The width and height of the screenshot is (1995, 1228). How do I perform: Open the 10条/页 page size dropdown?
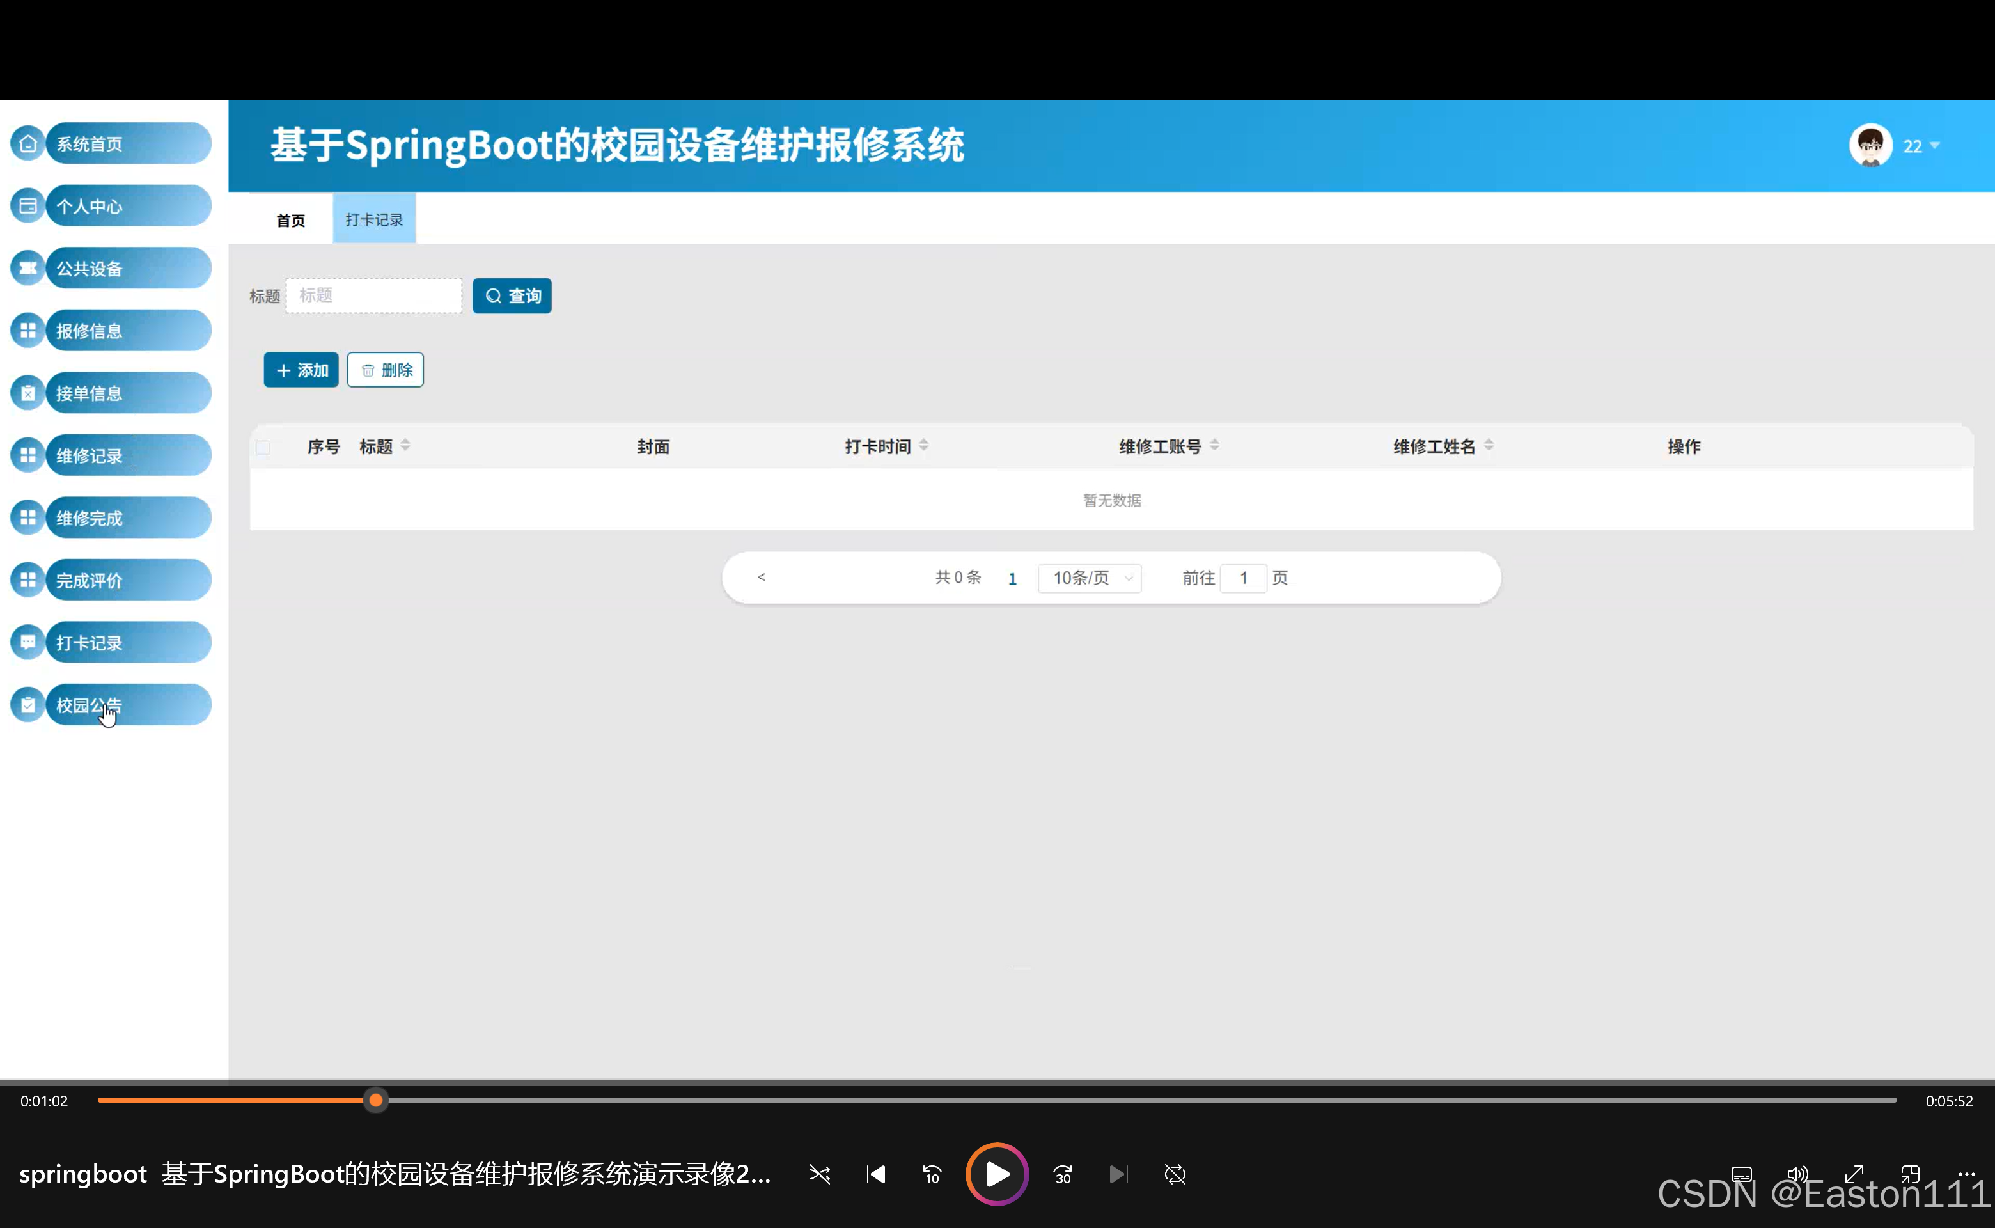point(1089,578)
